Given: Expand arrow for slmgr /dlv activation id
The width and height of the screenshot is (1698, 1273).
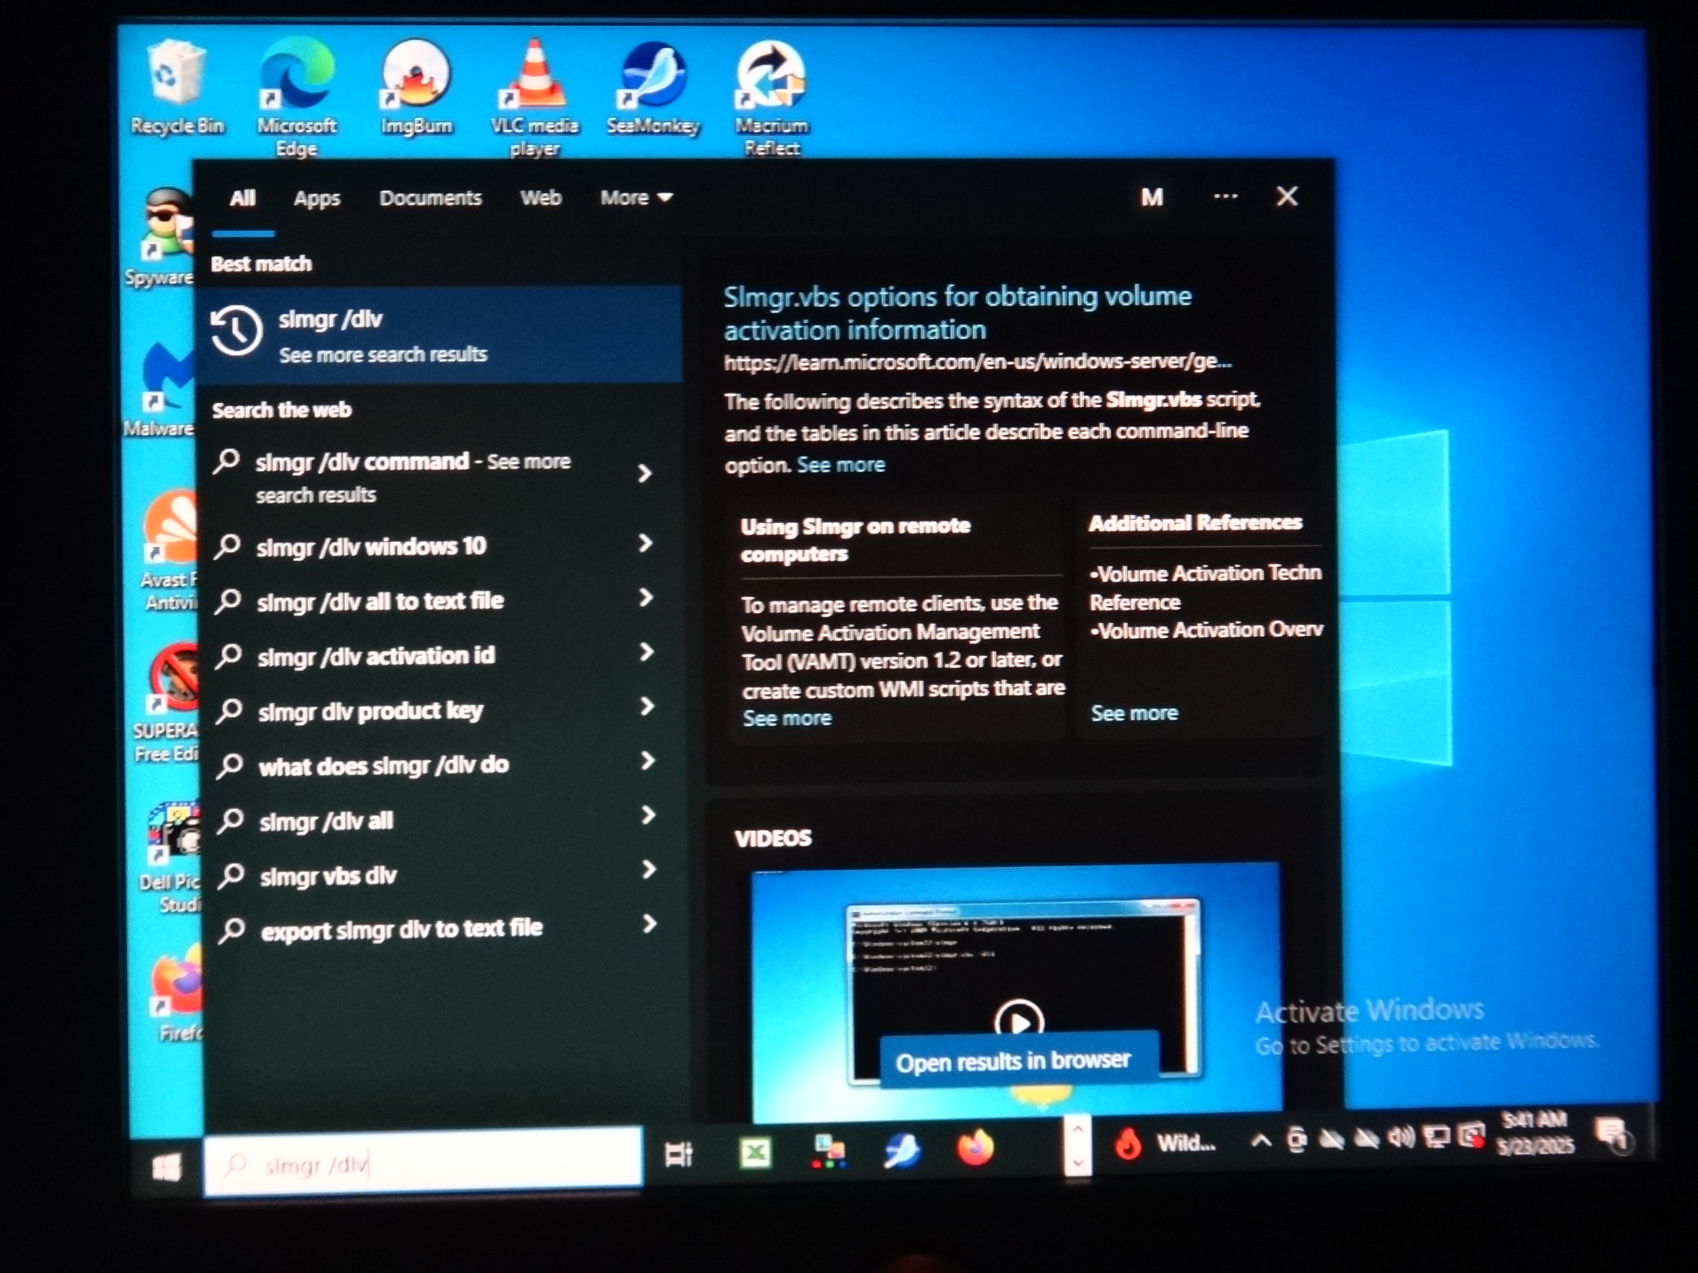Looking at the screenshot, I should click(647, 652).
